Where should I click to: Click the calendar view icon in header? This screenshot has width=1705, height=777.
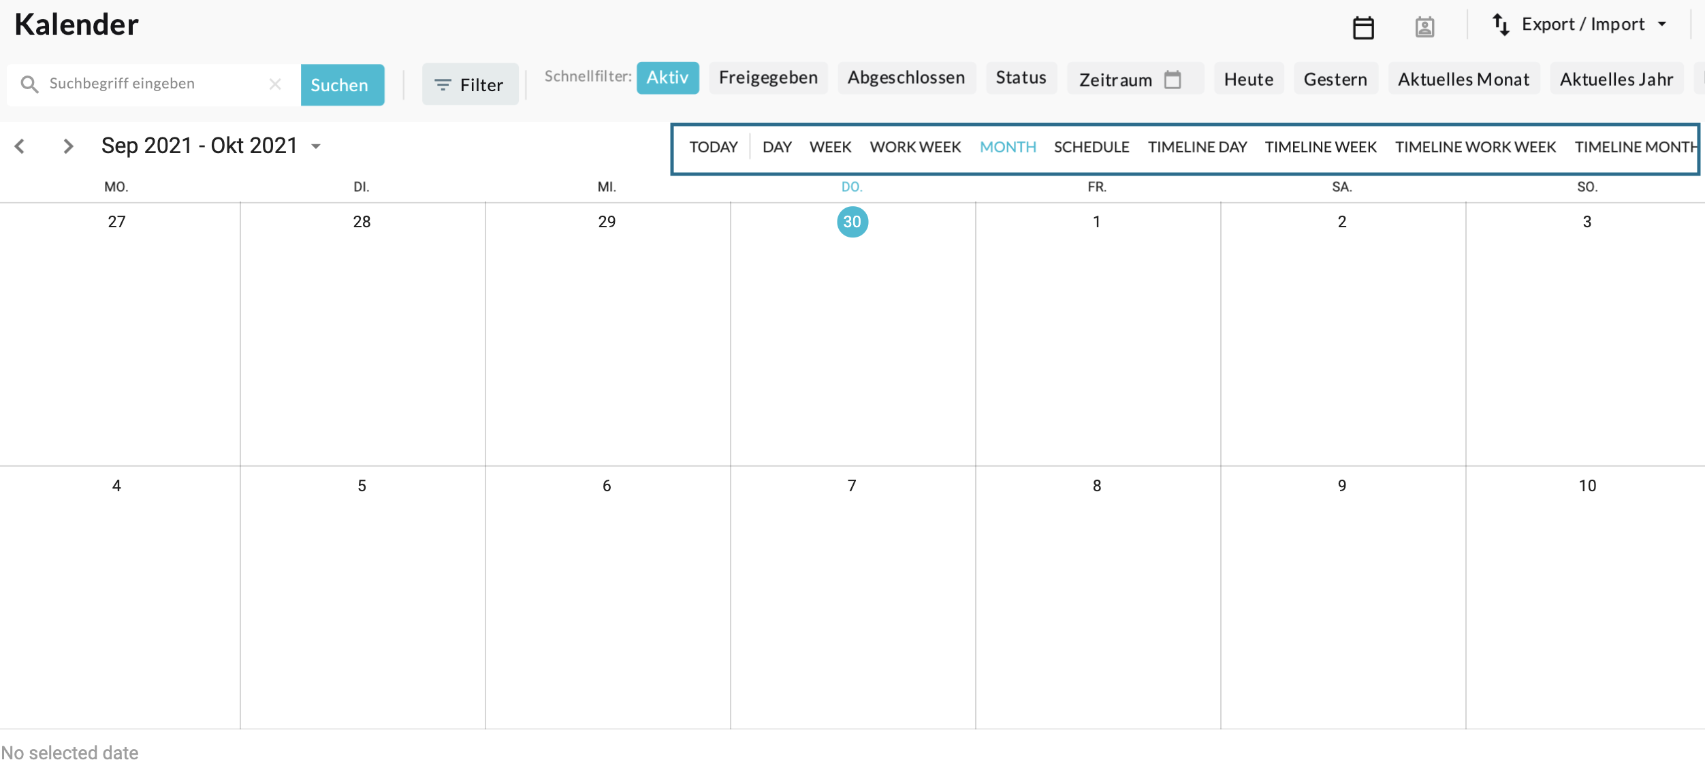pos(1363,28)
